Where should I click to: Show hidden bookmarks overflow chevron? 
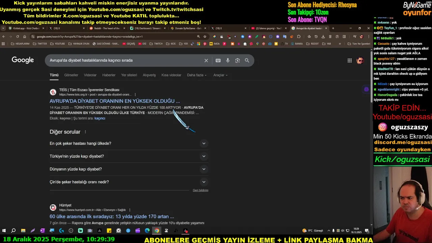340,44
